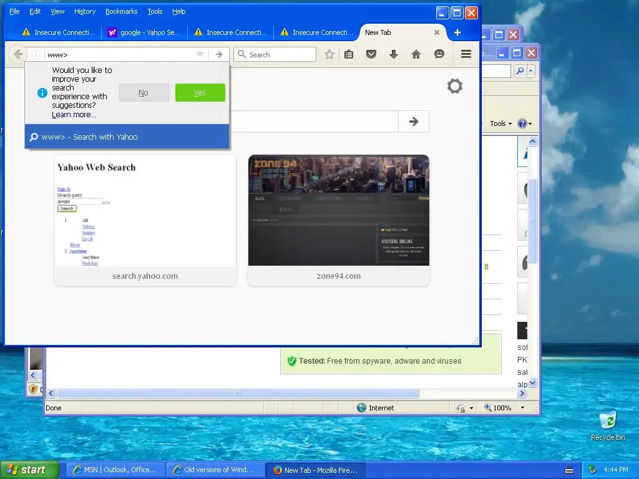Click the Firefox back arrow button

tap(18, 54)
